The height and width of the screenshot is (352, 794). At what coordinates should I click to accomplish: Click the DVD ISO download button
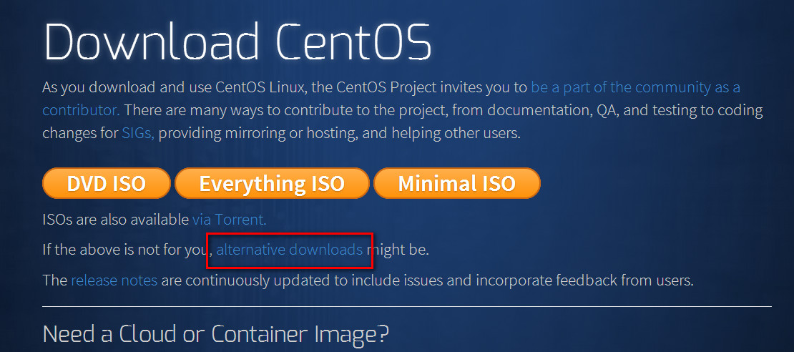pyautogui.click(x=107, y=183)
